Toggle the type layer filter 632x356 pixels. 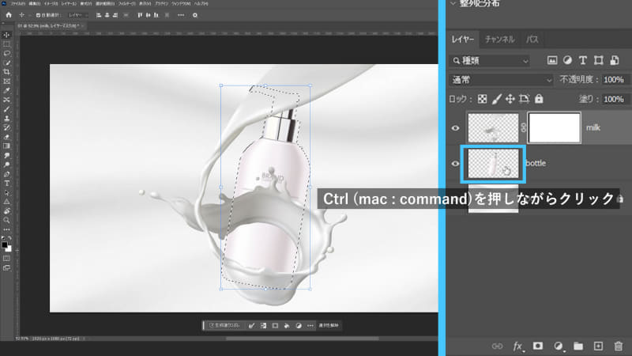pyautogui.click(x=583, y=61)
